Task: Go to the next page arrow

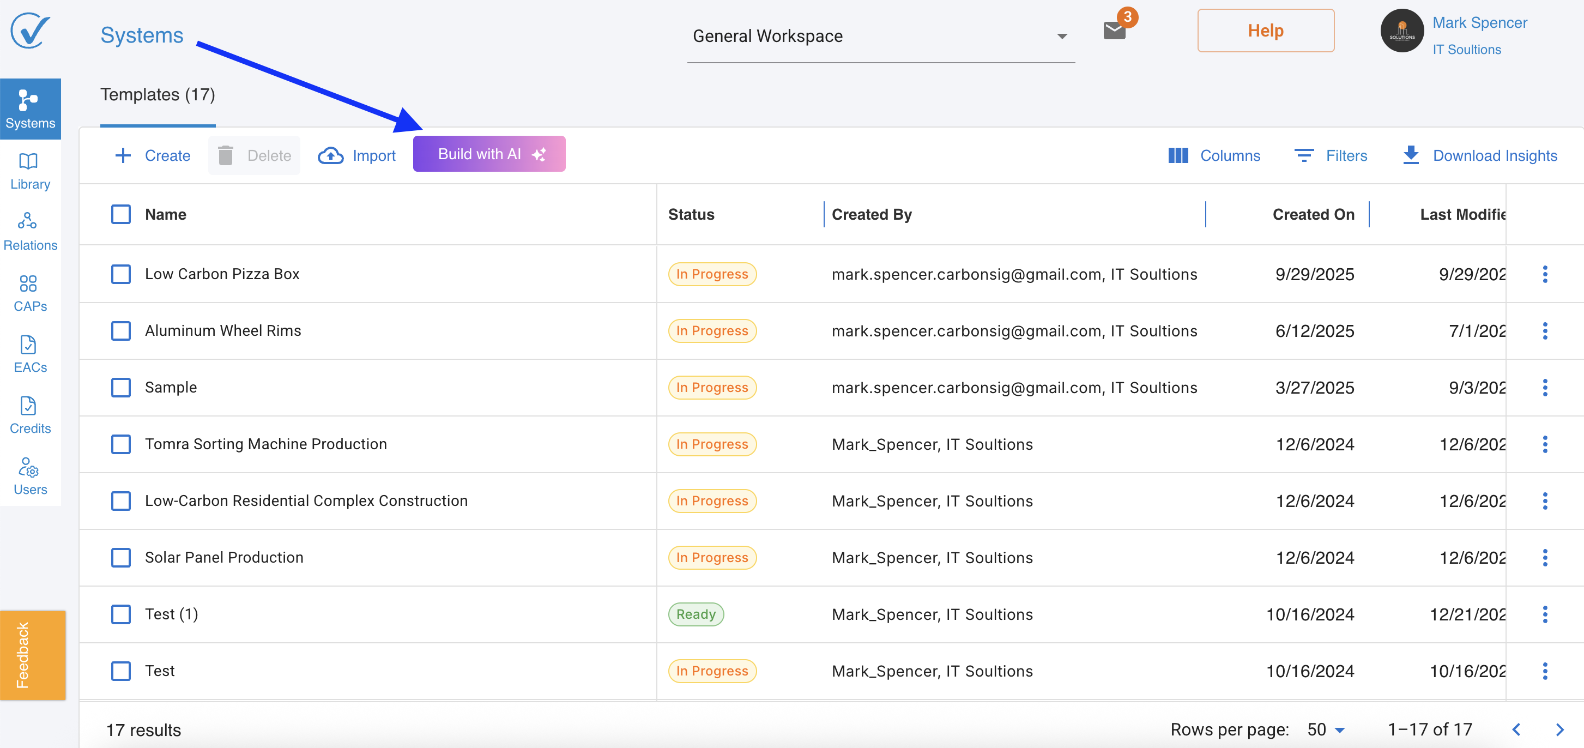Action: coord(1559,729)
